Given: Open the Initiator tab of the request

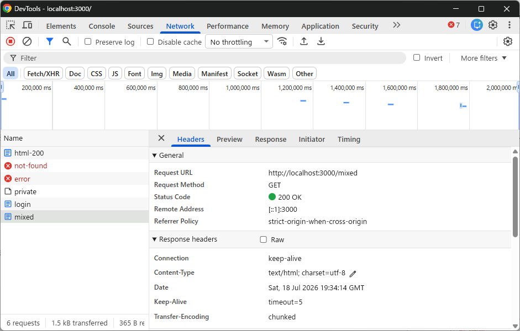Looking at the screenshot, I should 312,140.
